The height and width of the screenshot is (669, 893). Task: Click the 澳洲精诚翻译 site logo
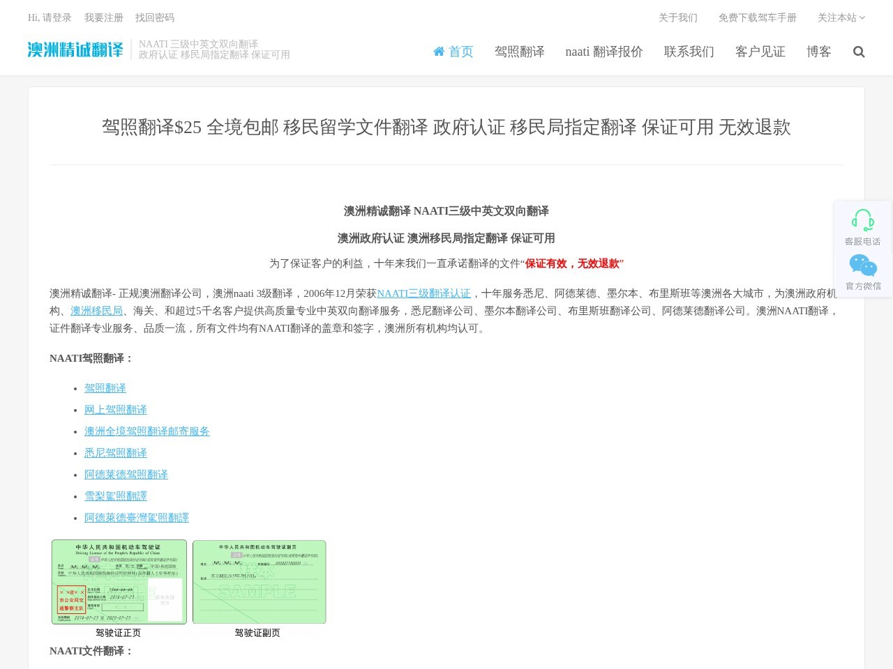75,49
